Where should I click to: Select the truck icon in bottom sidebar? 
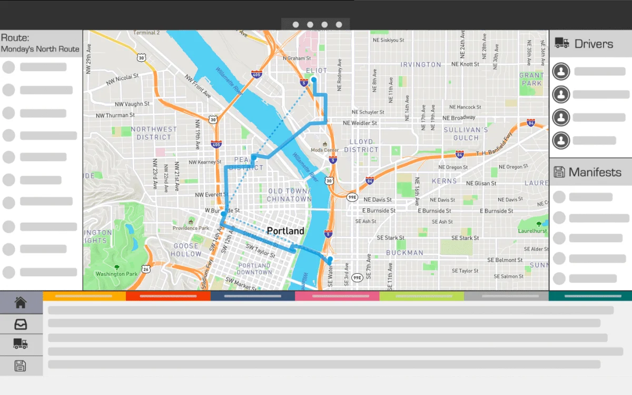click(x=21, y=344)
